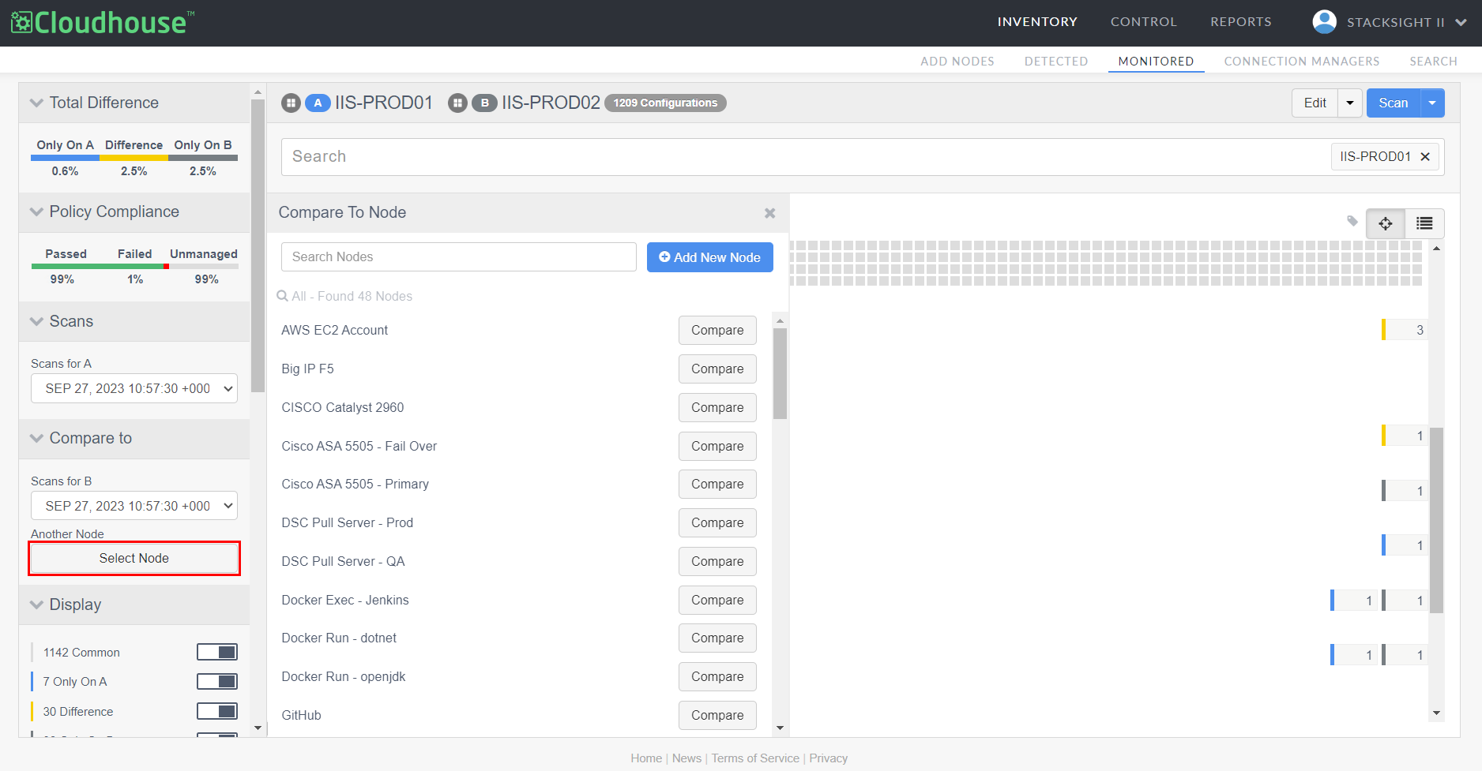Click the Scan button
The width and height of the screenshot is (1482, 771).
pyautogui.click(x=1394, y=103)
